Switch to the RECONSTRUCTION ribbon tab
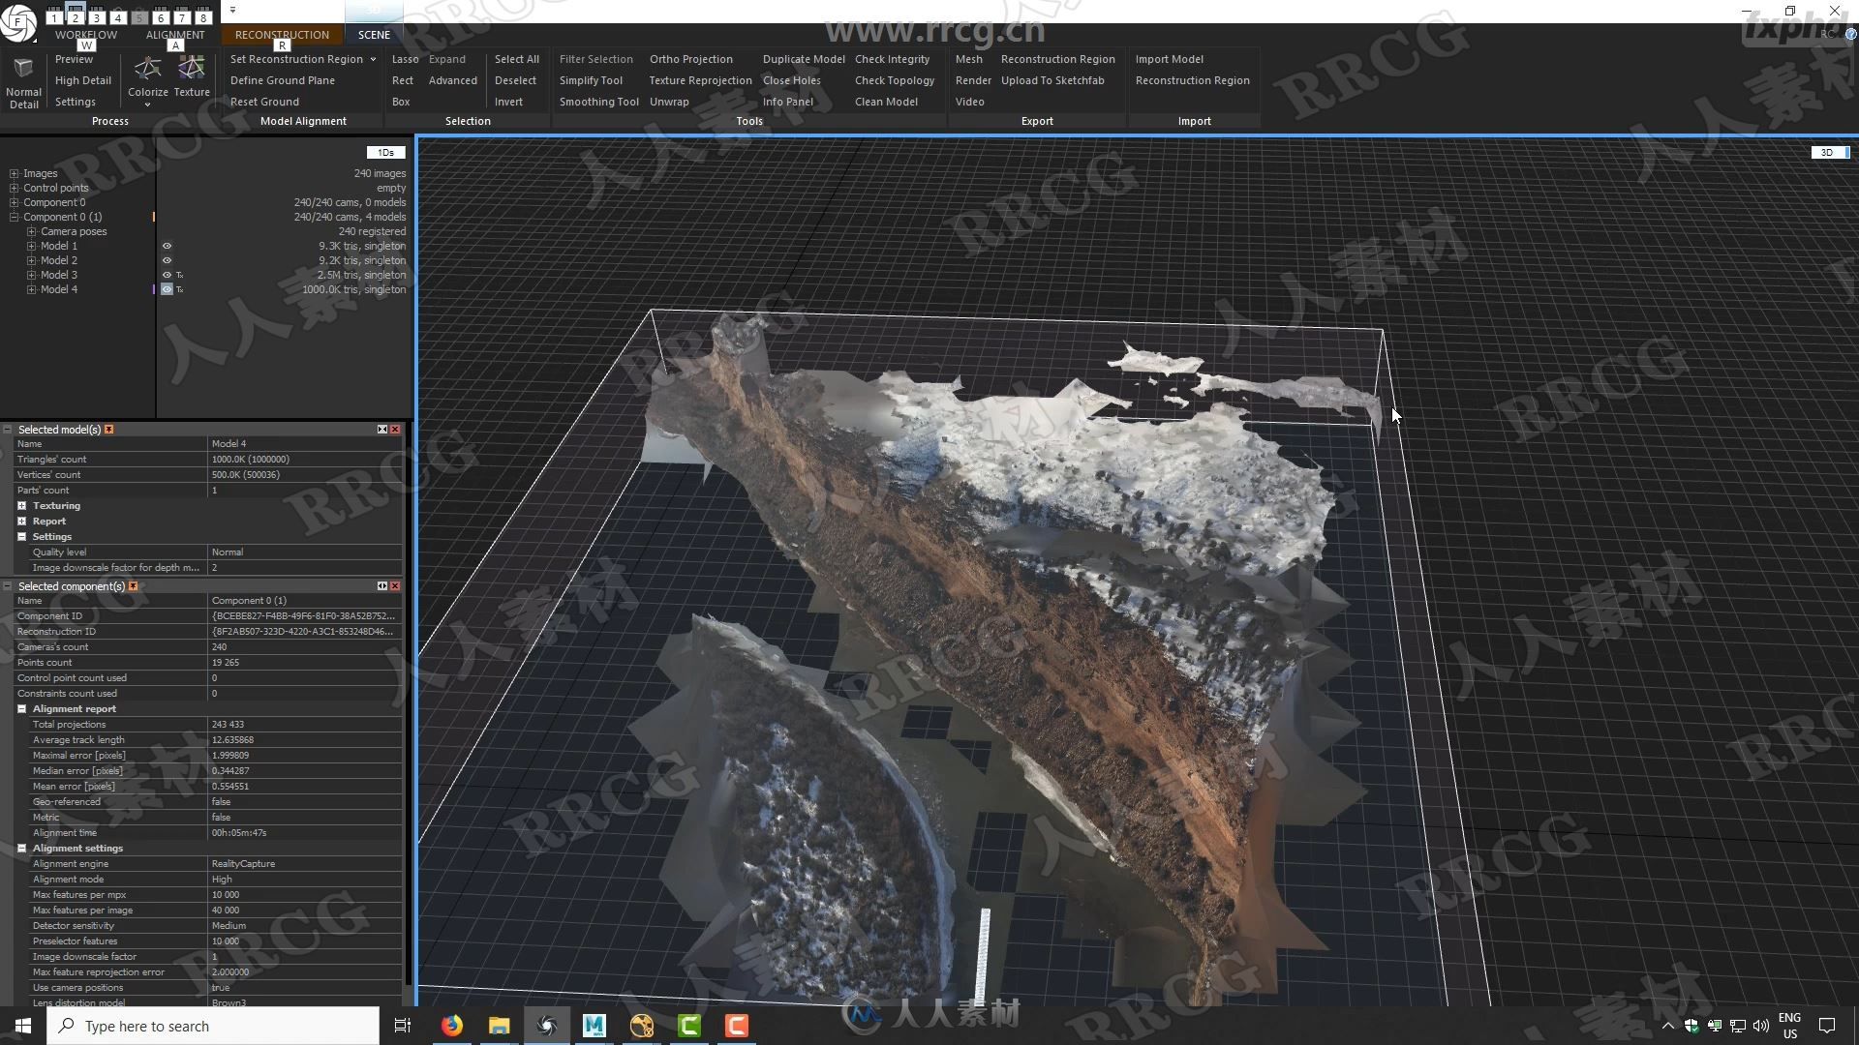Viewport: 1859px width, 1045px height. (x=282, y=35)
